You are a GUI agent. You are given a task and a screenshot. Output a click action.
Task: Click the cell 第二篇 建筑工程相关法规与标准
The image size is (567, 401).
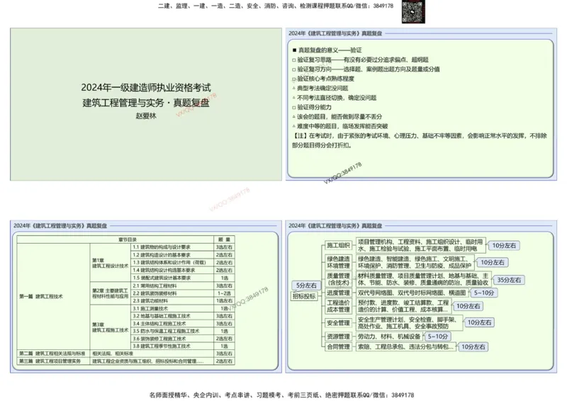point(53,354)
